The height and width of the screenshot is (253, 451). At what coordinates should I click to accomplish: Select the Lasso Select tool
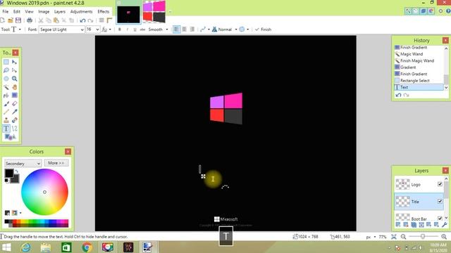coord(6,70)
